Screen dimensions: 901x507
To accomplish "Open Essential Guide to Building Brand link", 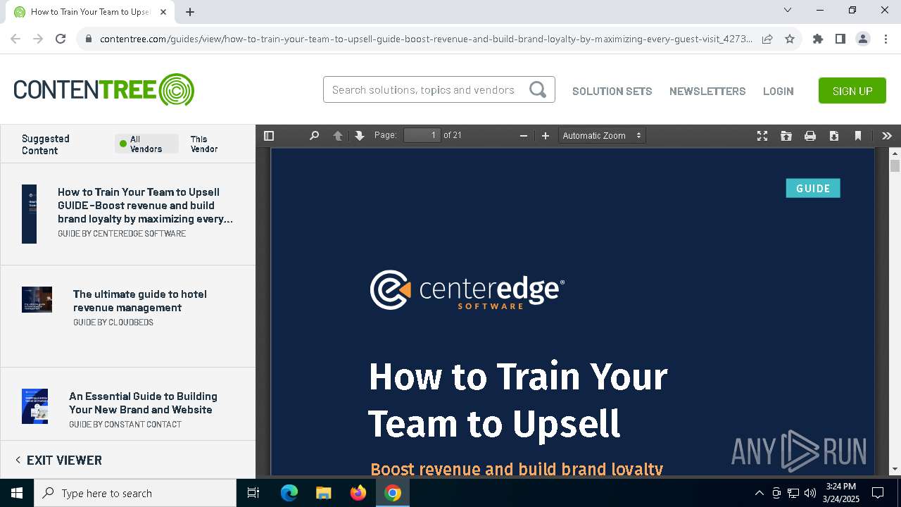I will point(143,403).
